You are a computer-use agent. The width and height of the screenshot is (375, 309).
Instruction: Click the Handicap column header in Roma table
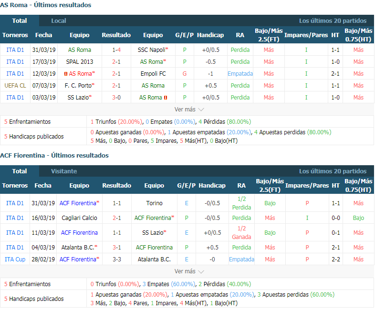tap(210, 35)
